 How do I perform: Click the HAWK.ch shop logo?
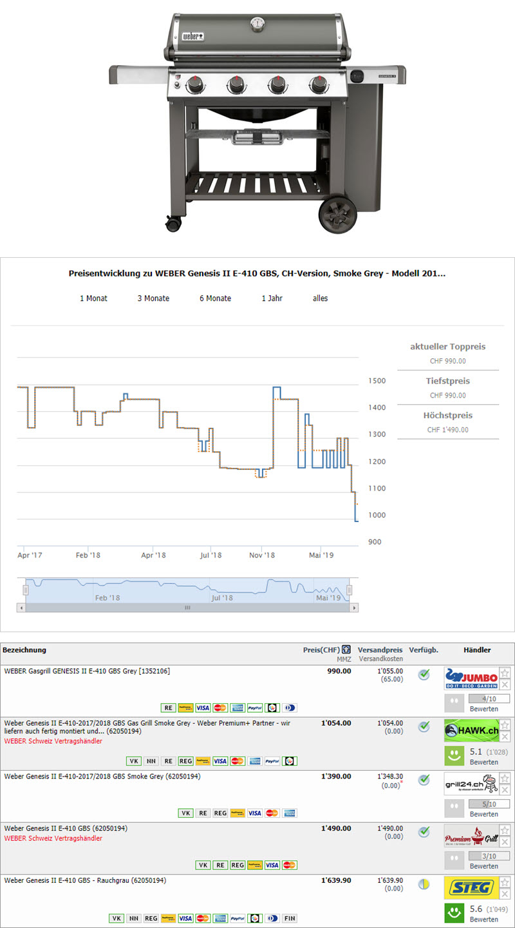tap(471, 731)
